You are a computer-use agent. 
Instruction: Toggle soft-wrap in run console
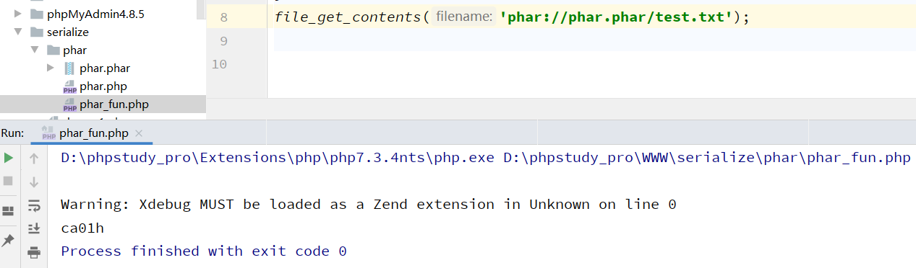coord(34,205)
